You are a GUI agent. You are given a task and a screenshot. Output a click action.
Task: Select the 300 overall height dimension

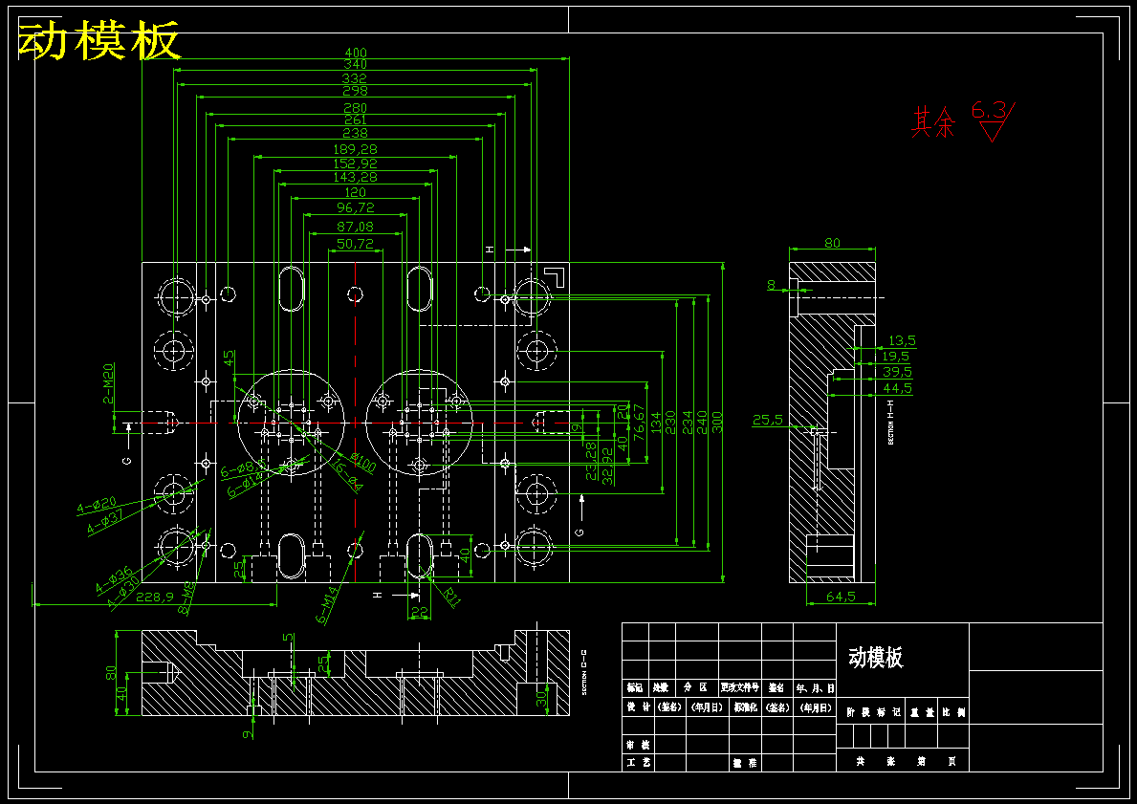[x=717, y=422]
